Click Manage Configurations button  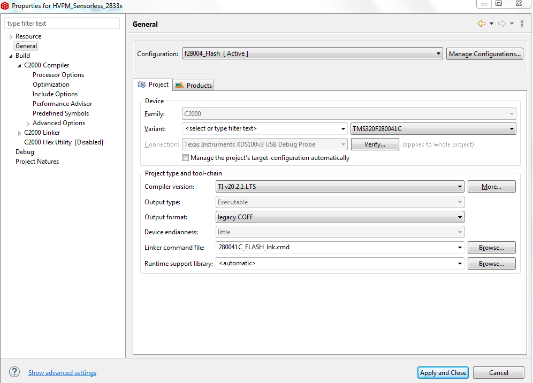pyautogui.click(x=484, y=53)
